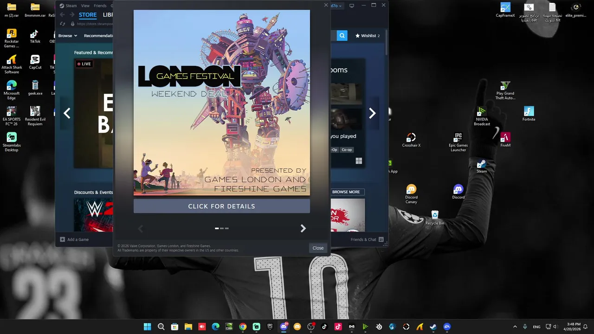
Task: Select the NVIDIA Broadcast desktop icon
Action: 482,116
